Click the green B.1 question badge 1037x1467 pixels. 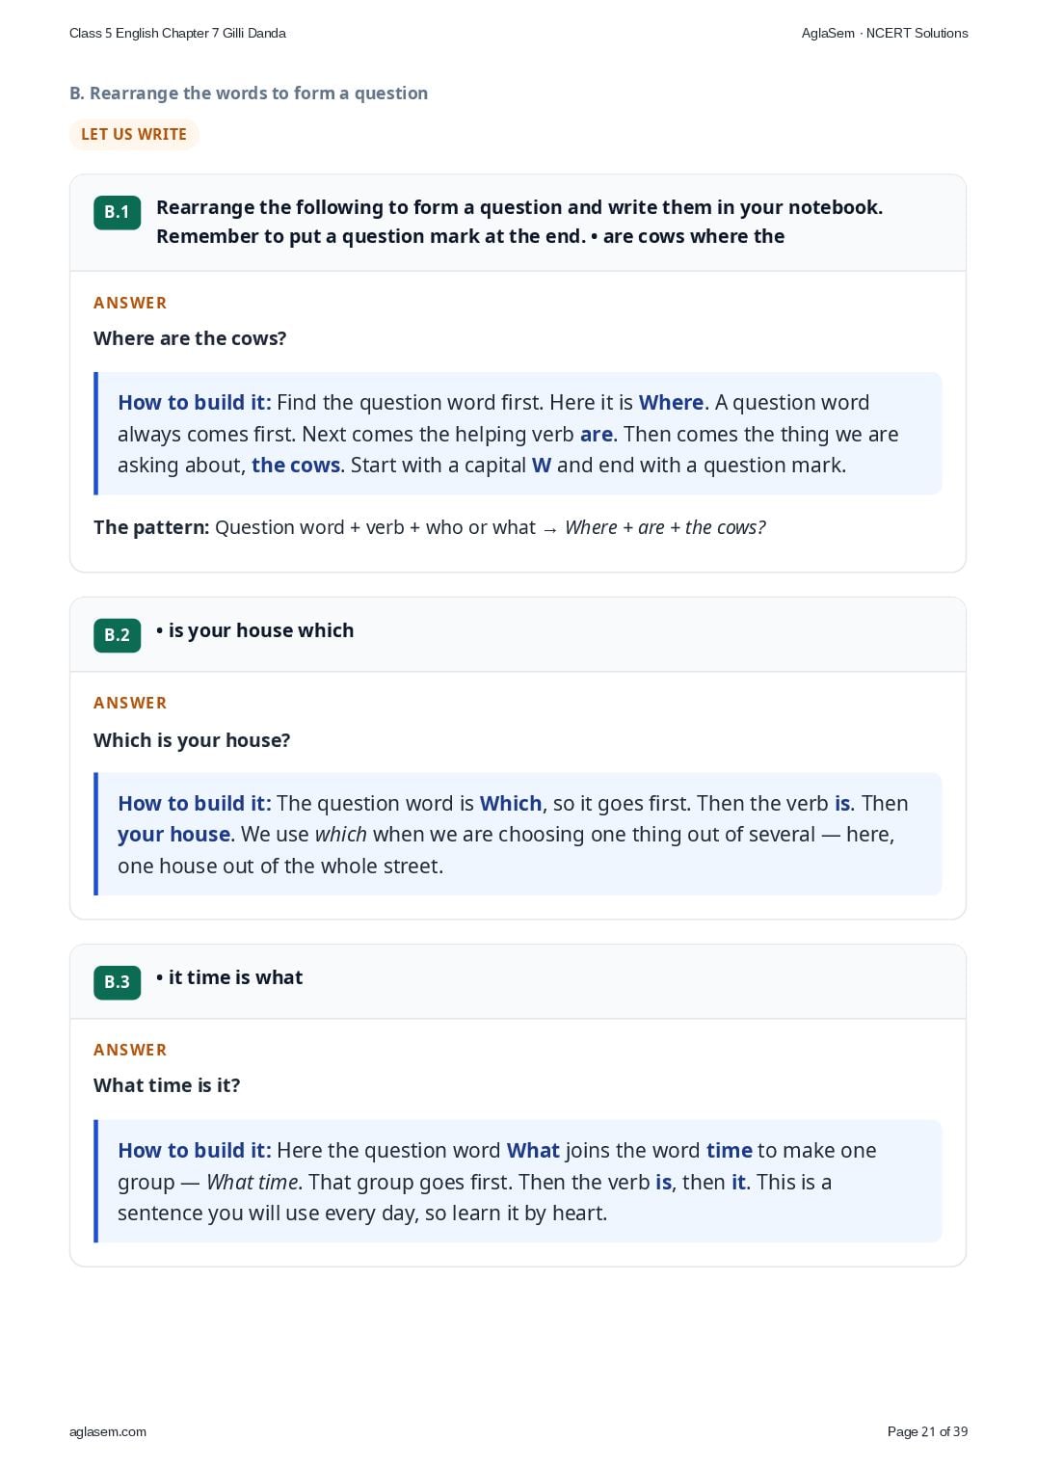[117, 213]
